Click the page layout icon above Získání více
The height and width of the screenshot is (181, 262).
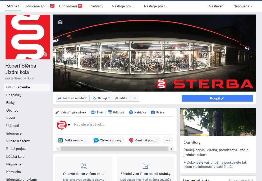(x=145, y=166)
